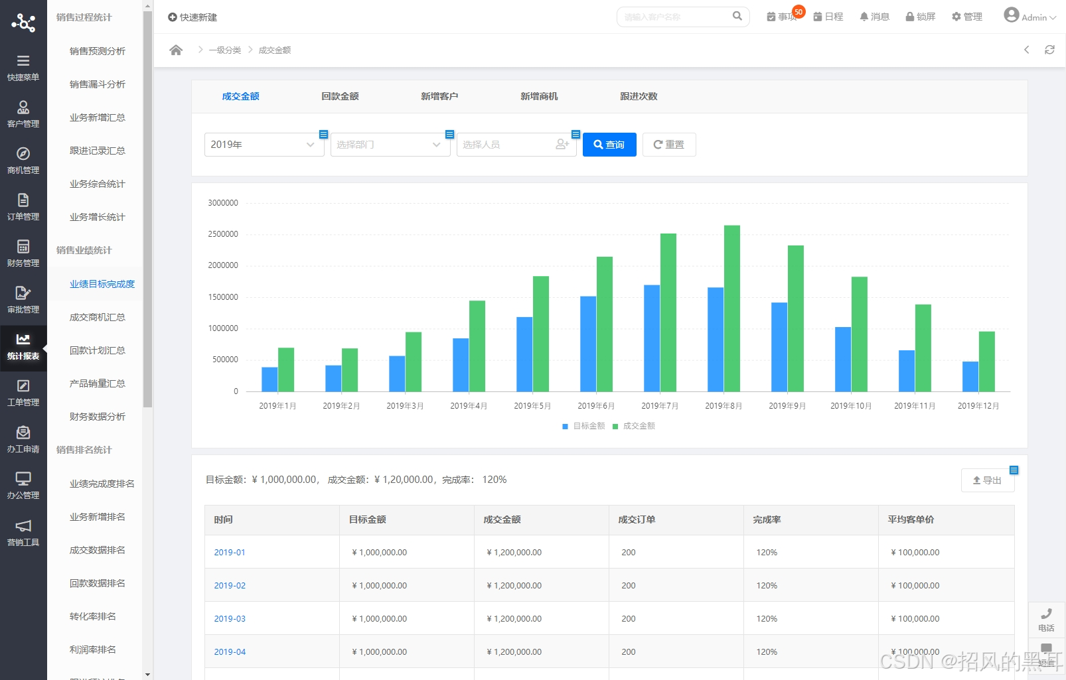Open 办工申请 in the sidebar
Screen dimensions: 1066x680
(x=23, y=439)
